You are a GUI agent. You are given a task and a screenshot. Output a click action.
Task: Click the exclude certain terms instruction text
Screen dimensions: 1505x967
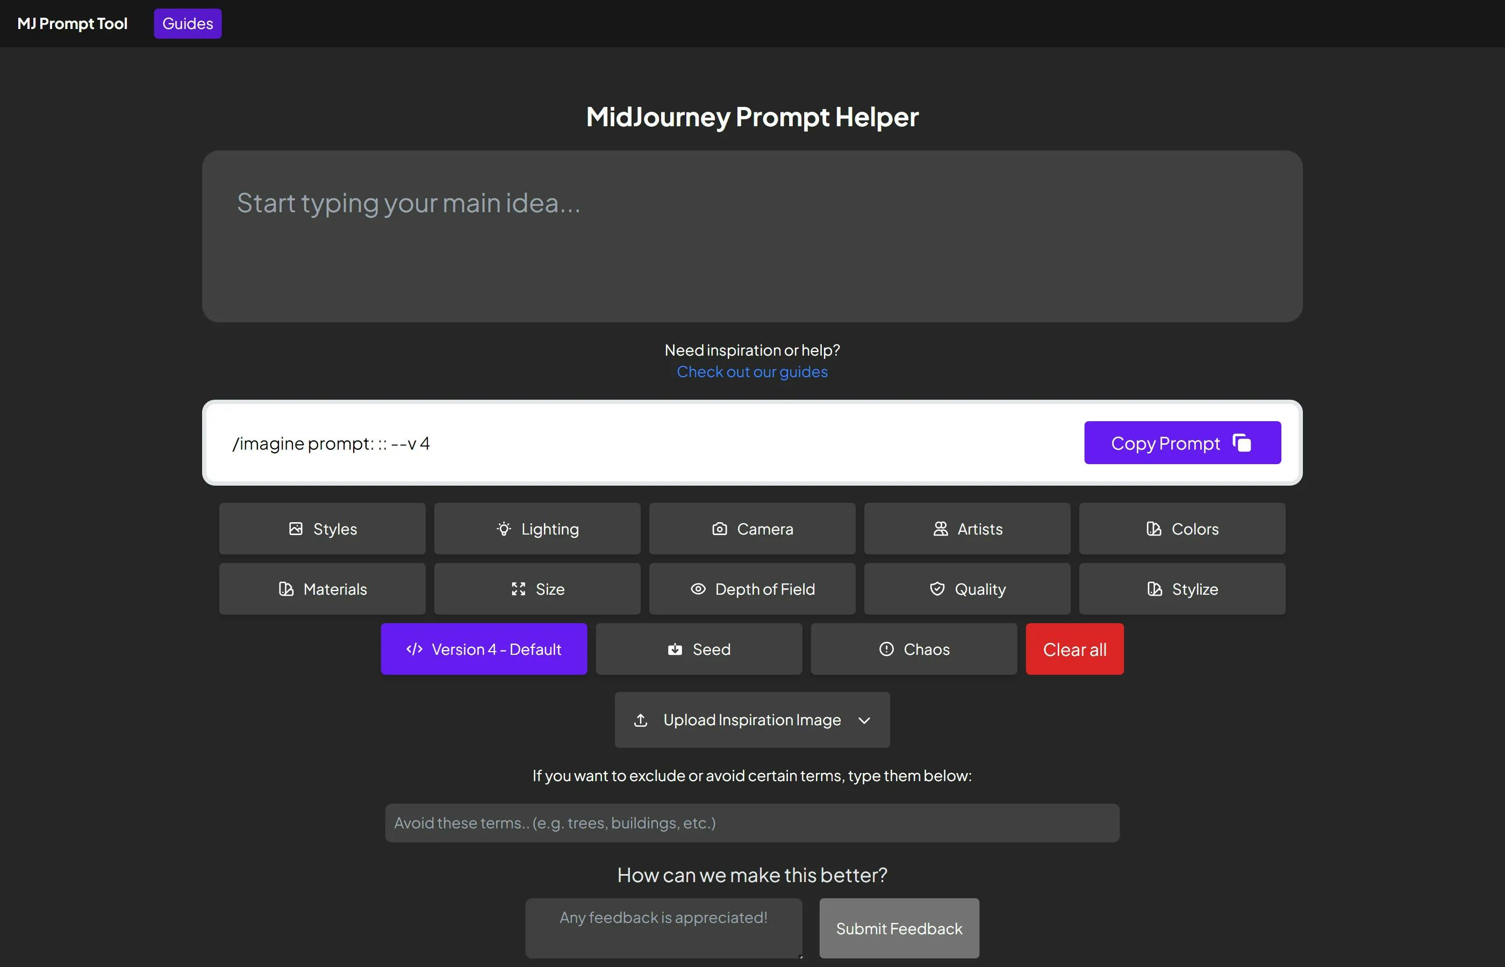click(x=752, y=776)
